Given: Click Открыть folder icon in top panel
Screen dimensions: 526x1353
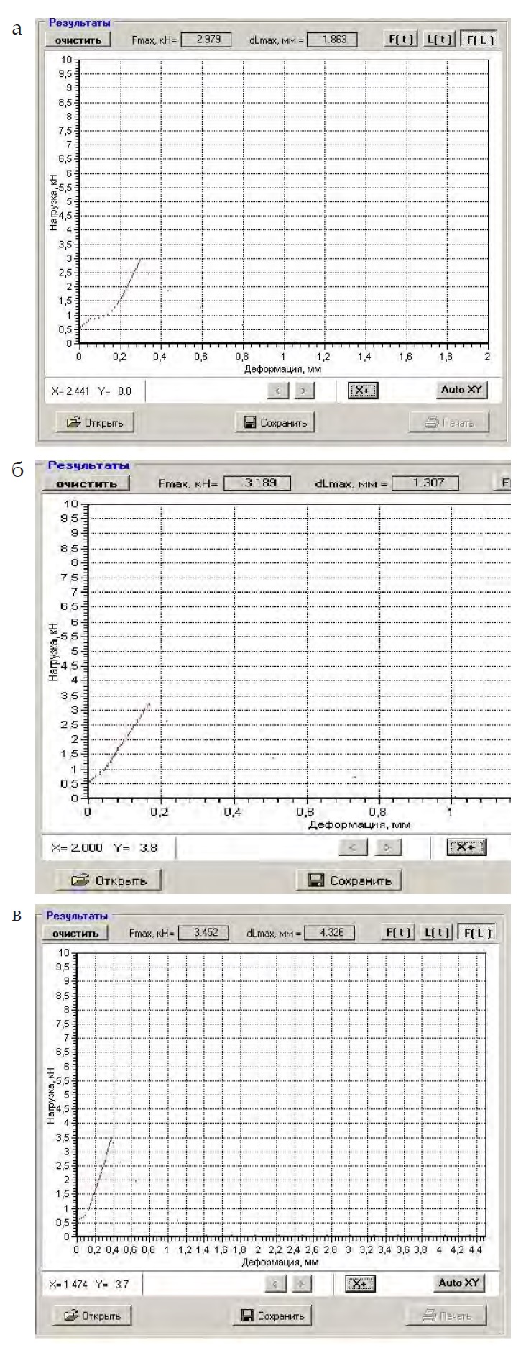Looking at the screenshot, I should (73, 423).
